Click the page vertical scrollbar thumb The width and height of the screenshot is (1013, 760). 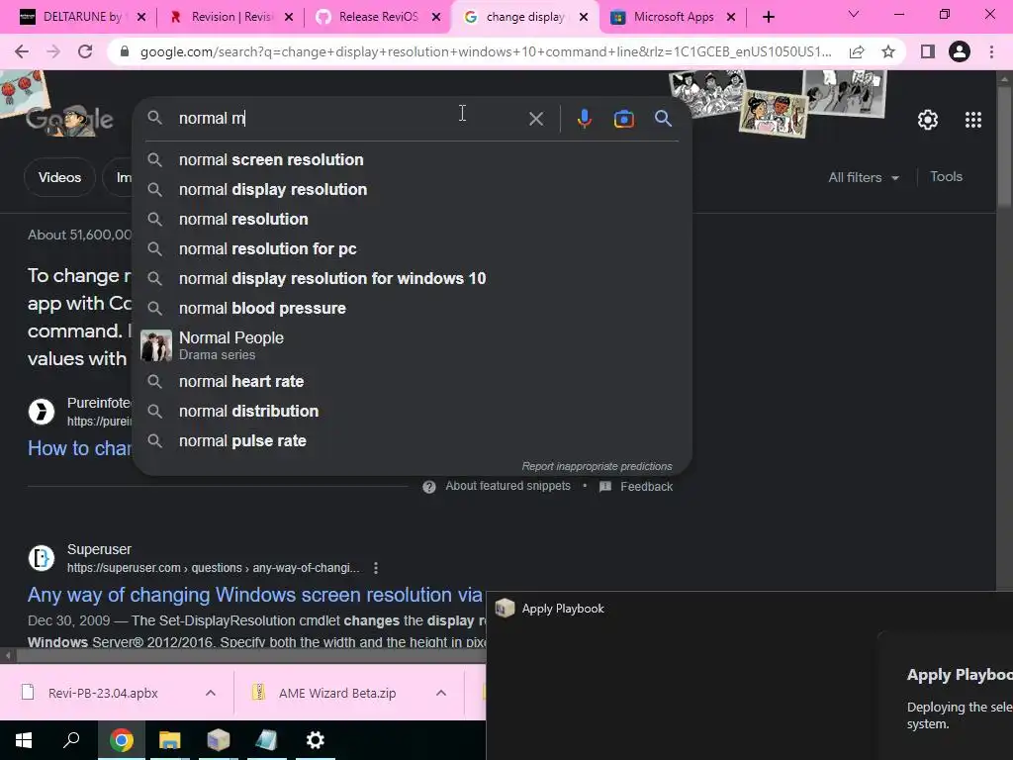[1004, 147]
